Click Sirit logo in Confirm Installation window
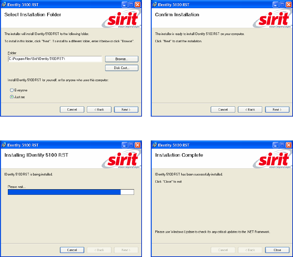 pyautogui.click(x=272, y=19)
